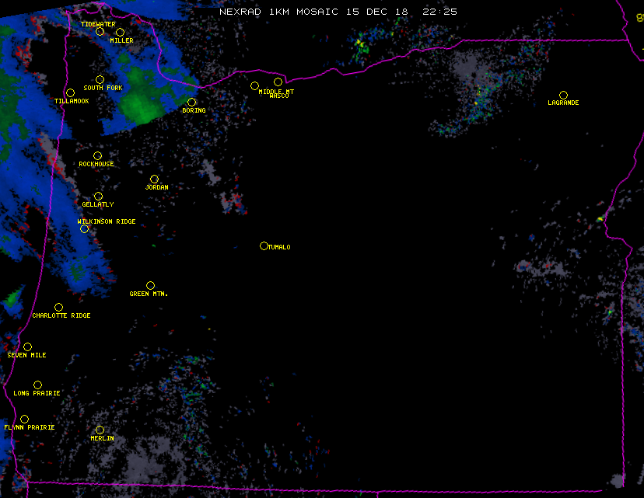Click the Flynn Prairie text label
This screenshot has height=498, width=644.
(30, 427)
